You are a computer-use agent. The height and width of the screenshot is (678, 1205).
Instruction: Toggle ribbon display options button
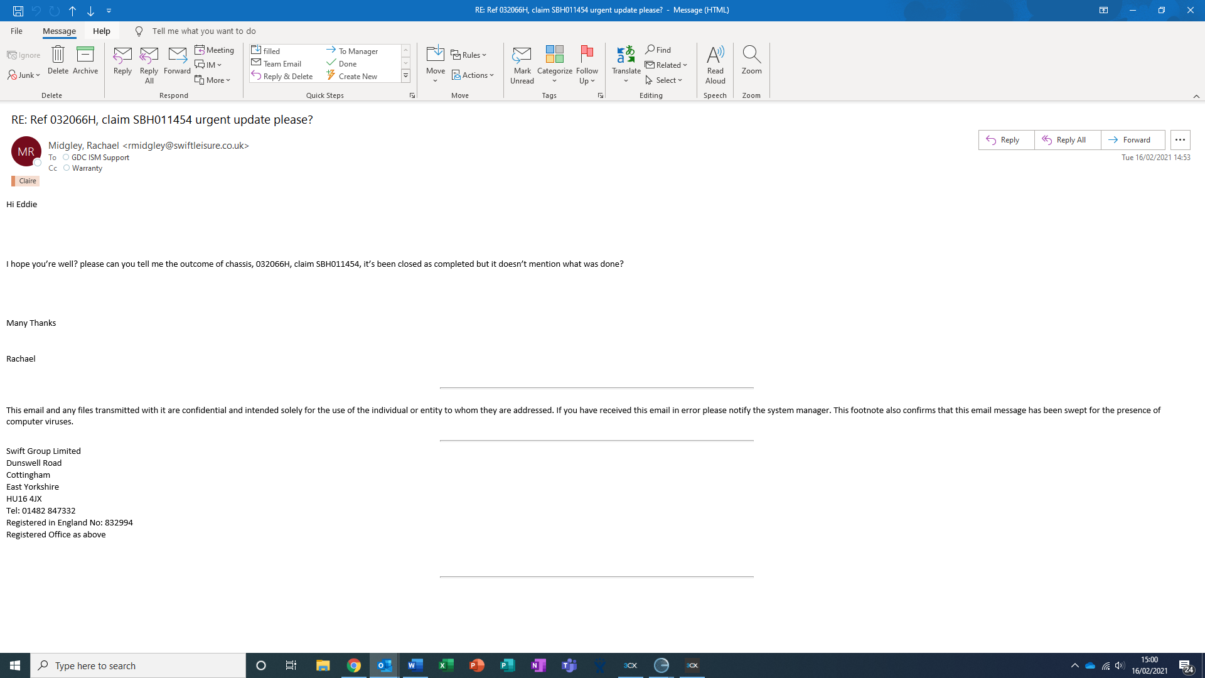[1103, 10]
